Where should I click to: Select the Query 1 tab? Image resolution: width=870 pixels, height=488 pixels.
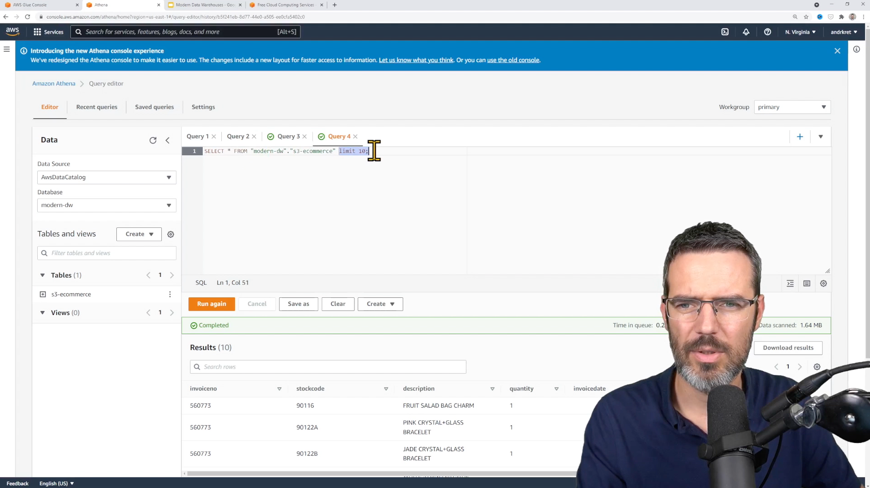point(198,137)
